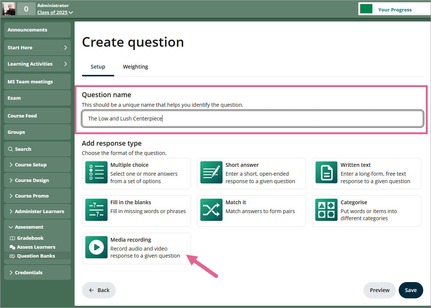Click the Administrator profile photo
Screen dimensions: 431x308
point(9,9)
